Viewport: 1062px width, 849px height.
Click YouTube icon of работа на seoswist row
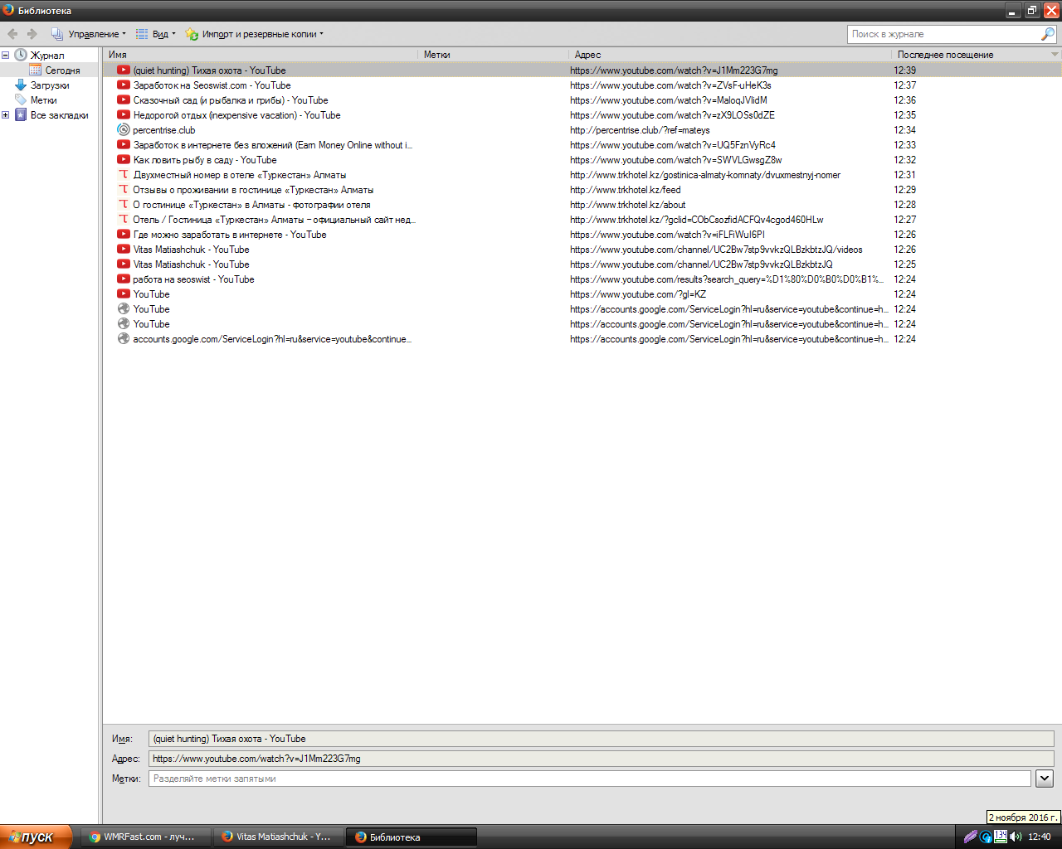[124, 279]
